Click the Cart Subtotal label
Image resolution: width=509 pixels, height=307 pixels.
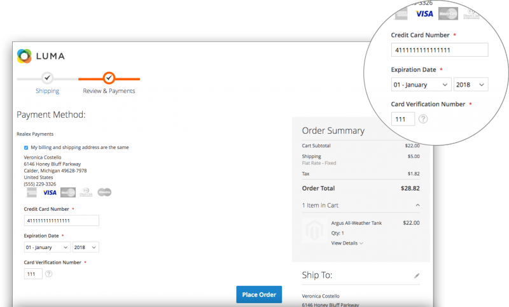tap(316, 146)
